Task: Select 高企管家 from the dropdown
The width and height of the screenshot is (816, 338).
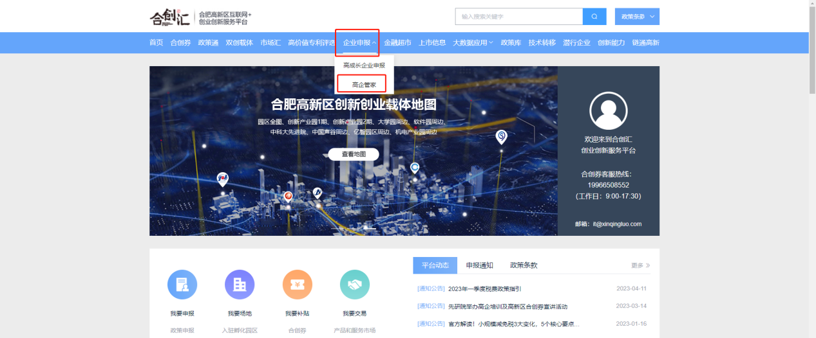Action: [x=364, y=84]
